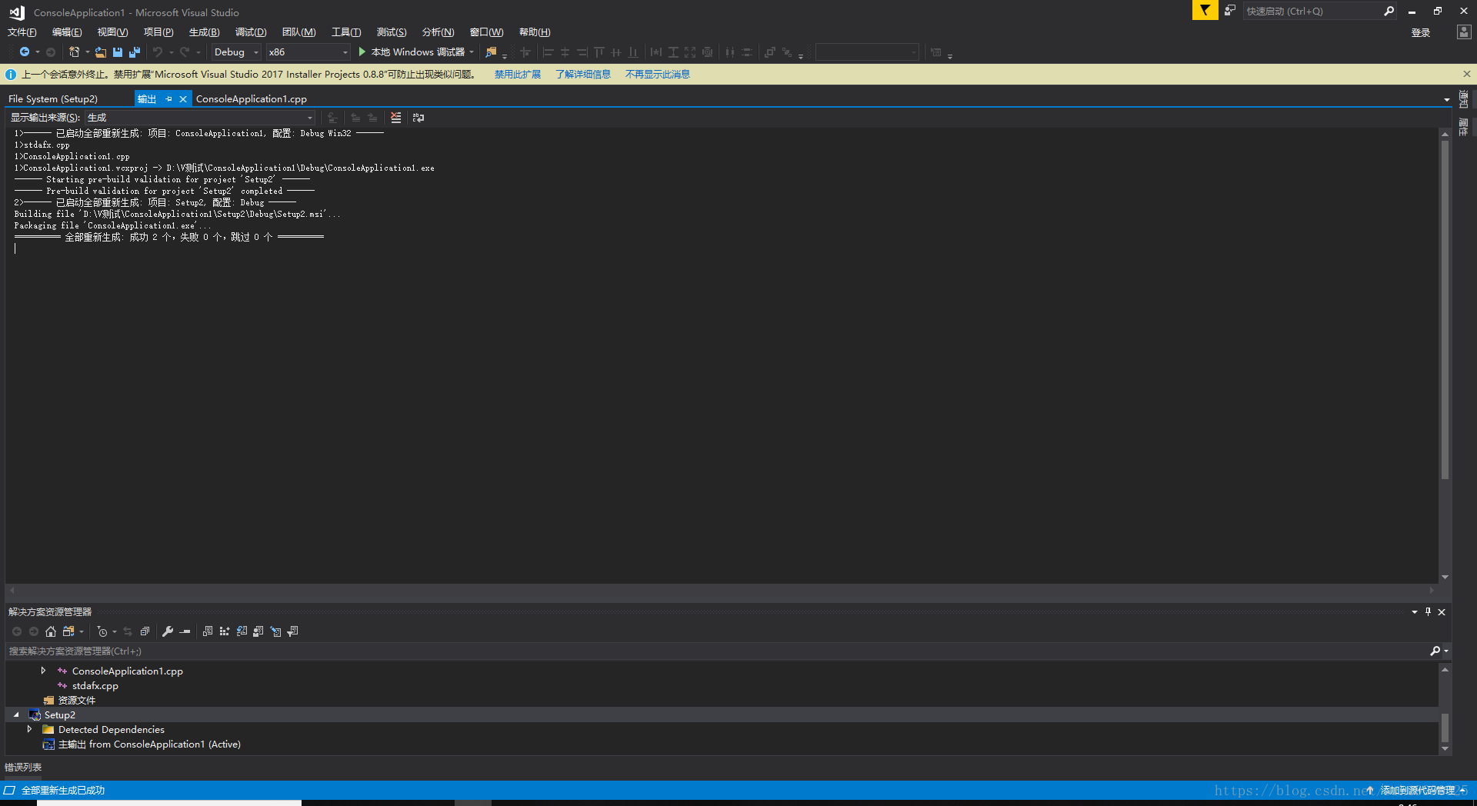This screenshot has width=1477, height=806.
Task: Open dropdown arrow next to 本地 Windows 调试器
Action: 472,52
